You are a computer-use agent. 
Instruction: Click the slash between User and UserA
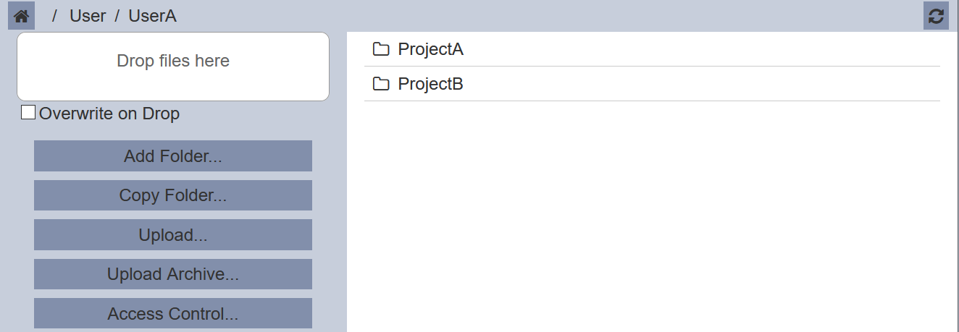117,16
